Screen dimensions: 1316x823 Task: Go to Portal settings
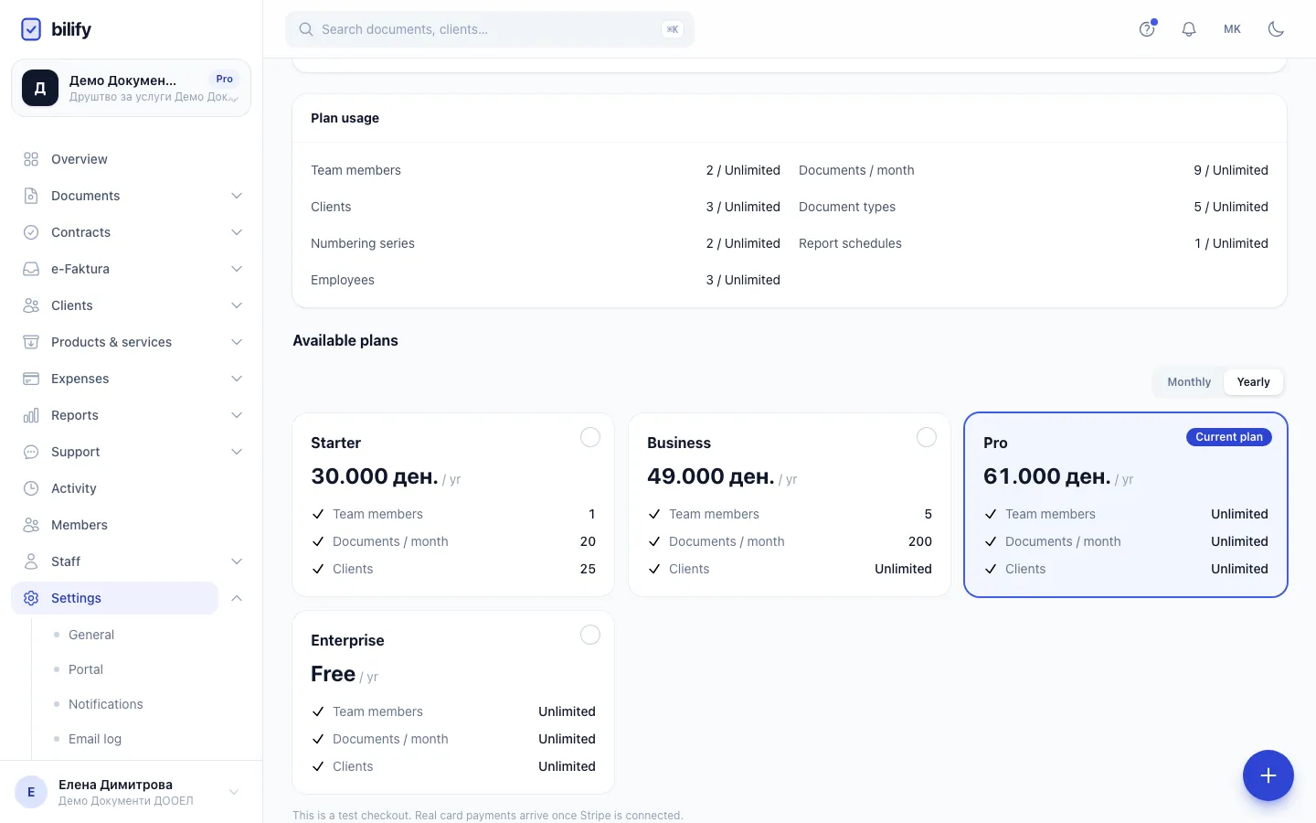coord(86,669)
